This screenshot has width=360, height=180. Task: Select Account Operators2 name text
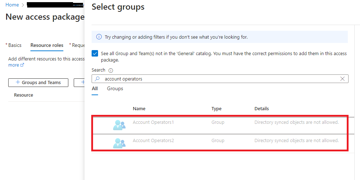(154, 141)
